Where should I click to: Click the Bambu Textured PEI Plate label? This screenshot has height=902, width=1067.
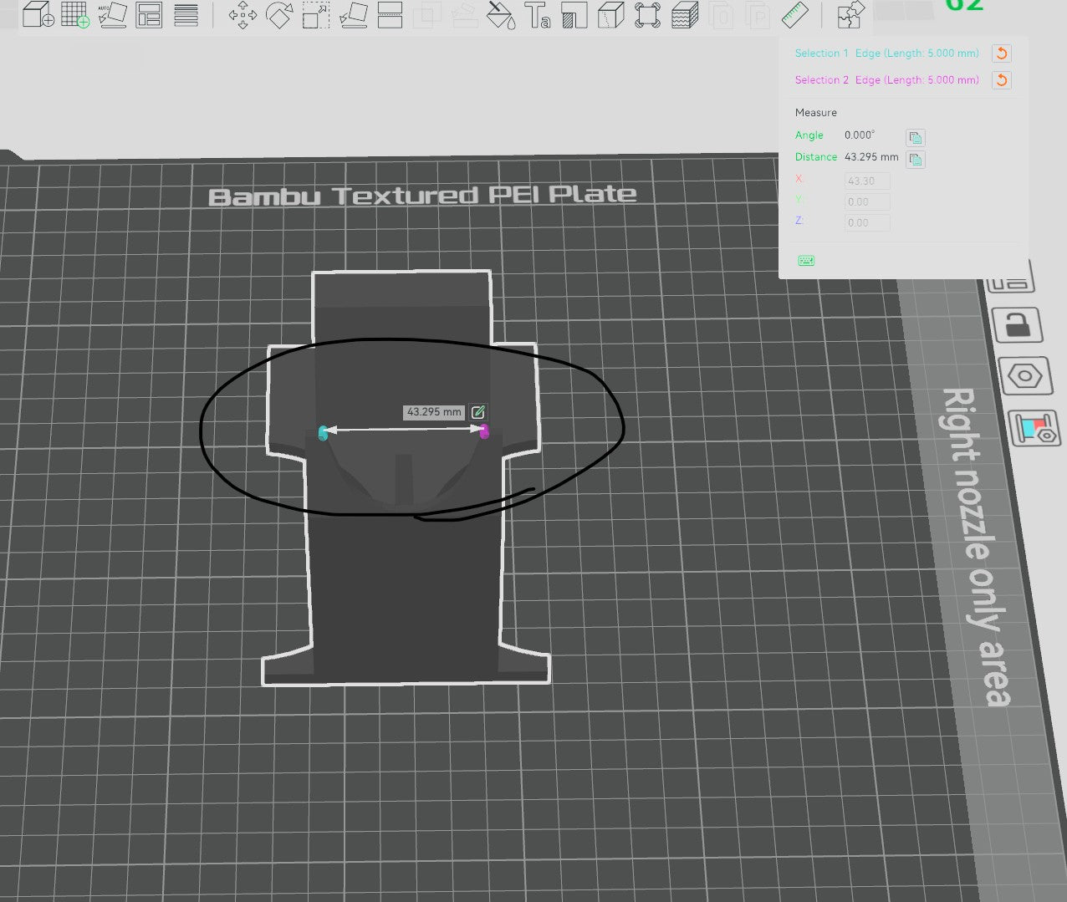(422, 196)
